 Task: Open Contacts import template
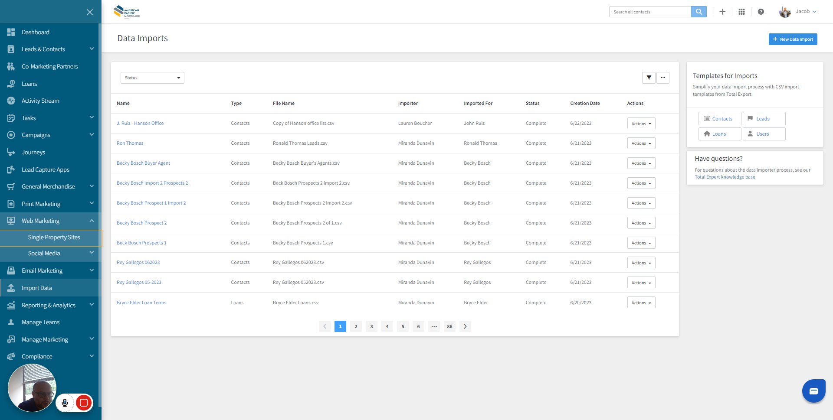pos(720,119)
